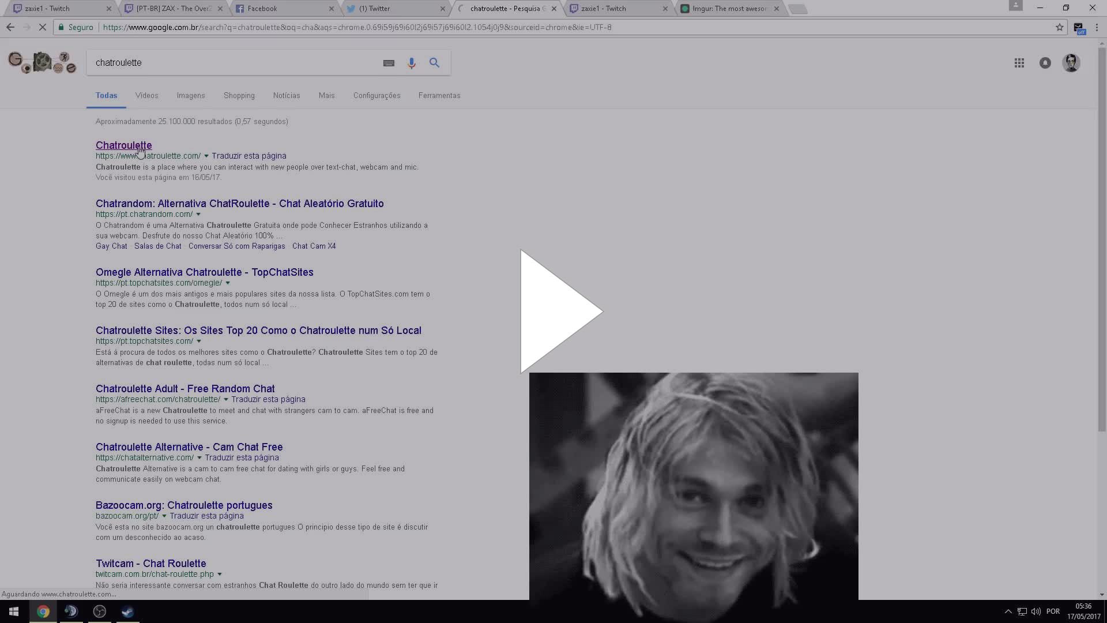Click the Google doodle logo
Image resolution: width=1107 pixels, height=623 pixels.
[x=42, y=62]
